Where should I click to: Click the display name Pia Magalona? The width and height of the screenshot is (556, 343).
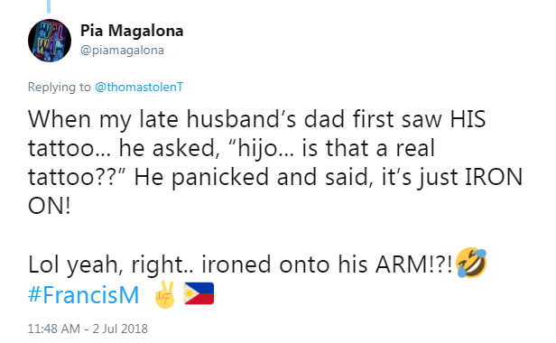pyautogui.click(x=132, y=31)
